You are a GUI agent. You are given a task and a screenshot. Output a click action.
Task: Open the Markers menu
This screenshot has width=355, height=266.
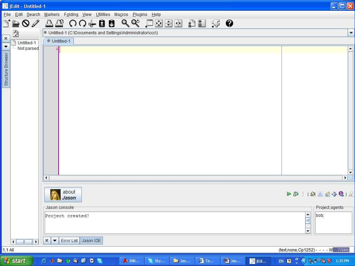pos(52,15)
